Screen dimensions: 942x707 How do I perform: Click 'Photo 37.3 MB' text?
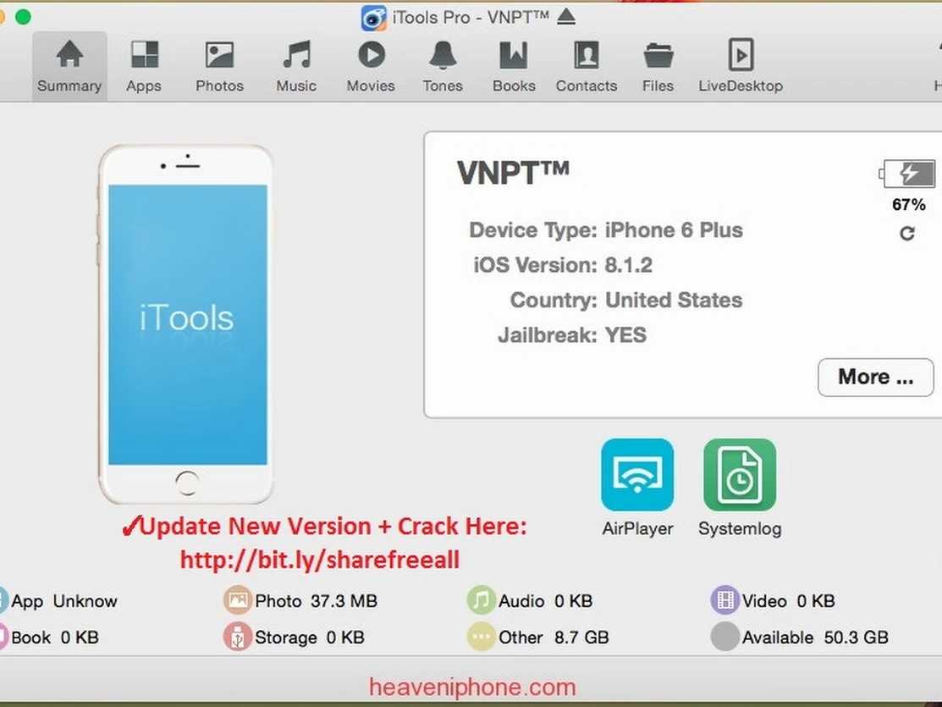[316, 601]
